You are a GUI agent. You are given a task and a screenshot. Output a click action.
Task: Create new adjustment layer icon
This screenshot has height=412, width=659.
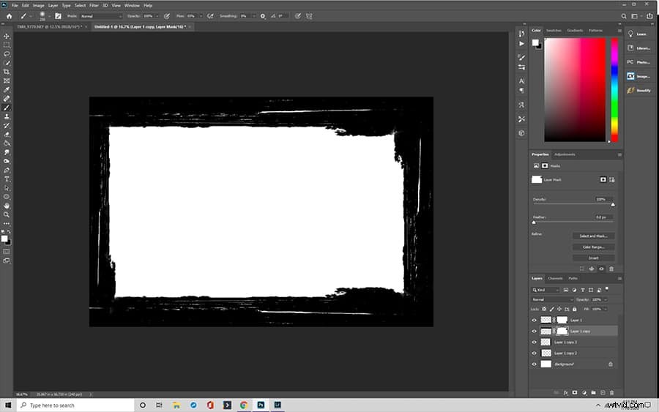pos(584,393)
